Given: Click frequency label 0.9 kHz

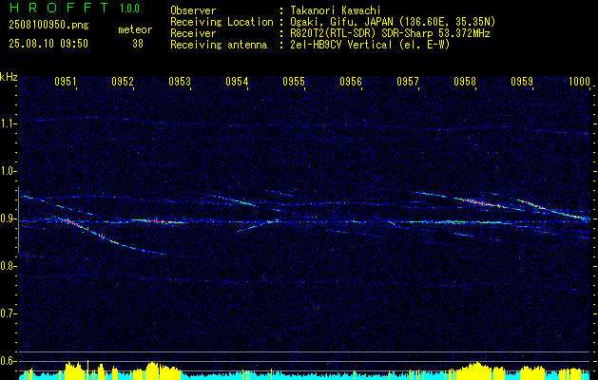Looking at the screenshot, I should click(8, 218).
